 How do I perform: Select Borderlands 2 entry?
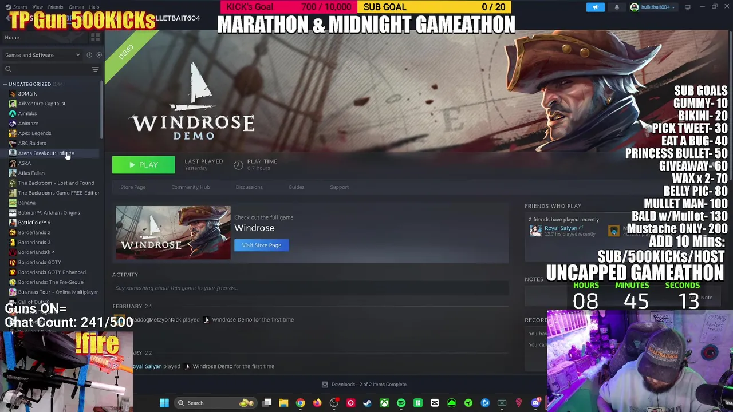(x=34, y=232)
